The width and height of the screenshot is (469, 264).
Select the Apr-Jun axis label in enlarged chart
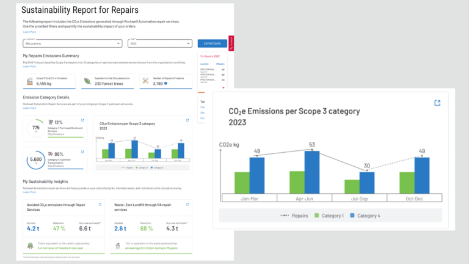(x=305, y=199)
